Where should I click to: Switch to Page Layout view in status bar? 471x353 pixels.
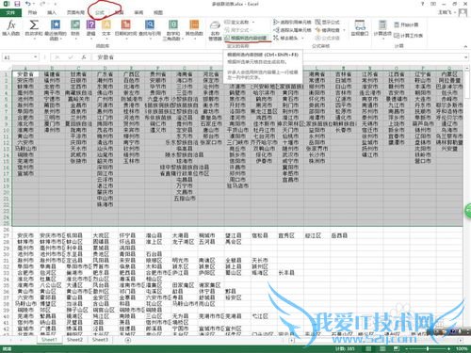(382, 349)
